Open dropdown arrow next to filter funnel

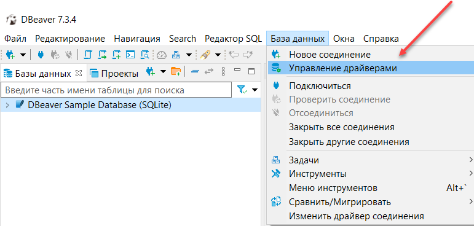(x=255, y=90)
